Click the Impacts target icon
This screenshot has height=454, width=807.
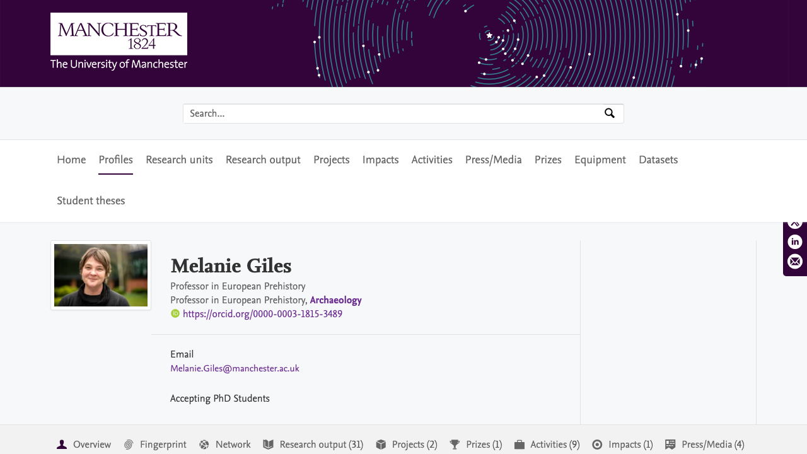pos(597,445)
